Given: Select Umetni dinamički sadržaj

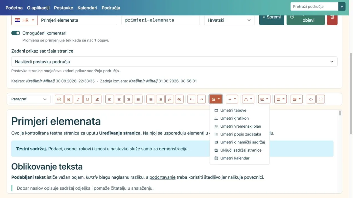Looking at the screenshot, I should point(240,142).
